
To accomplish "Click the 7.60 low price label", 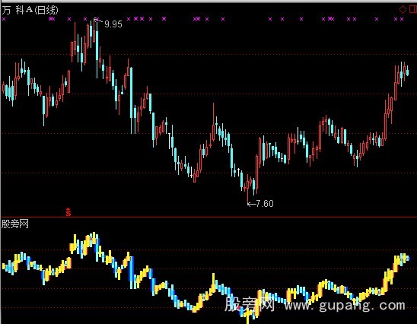I will 264,204.
